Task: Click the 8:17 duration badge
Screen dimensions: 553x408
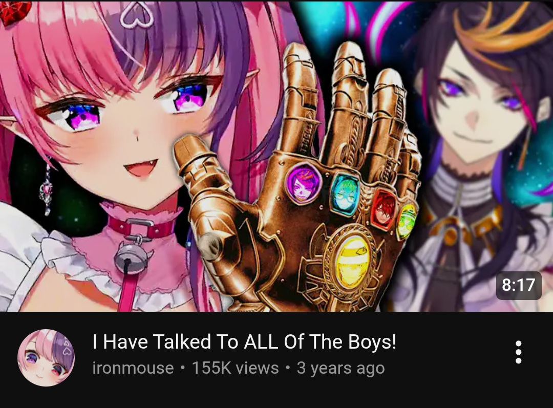Action: tap(518, 285)
